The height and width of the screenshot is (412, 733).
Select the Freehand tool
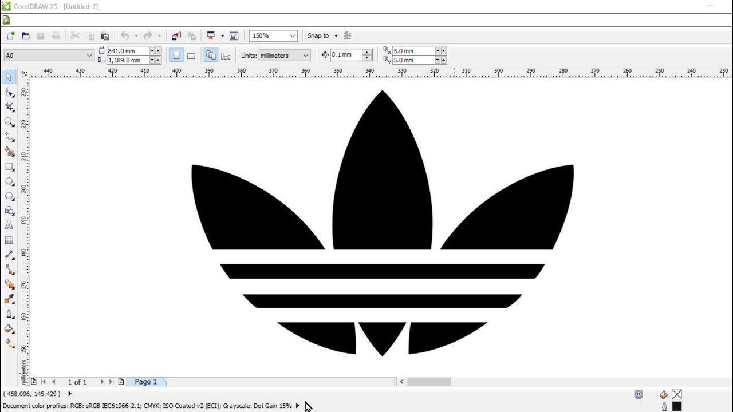pos(9,137)
